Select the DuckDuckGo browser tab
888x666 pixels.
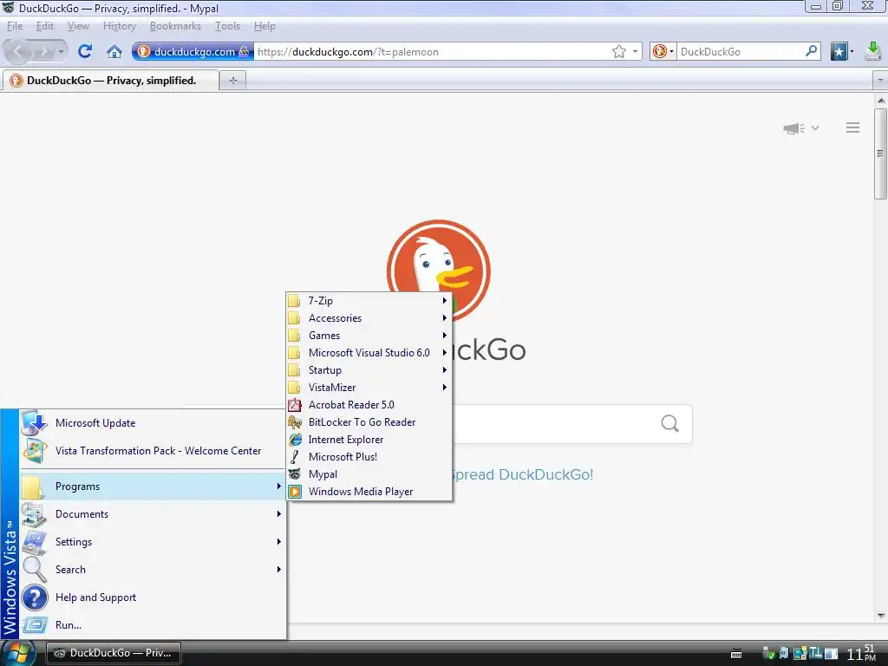pos(110,81)
